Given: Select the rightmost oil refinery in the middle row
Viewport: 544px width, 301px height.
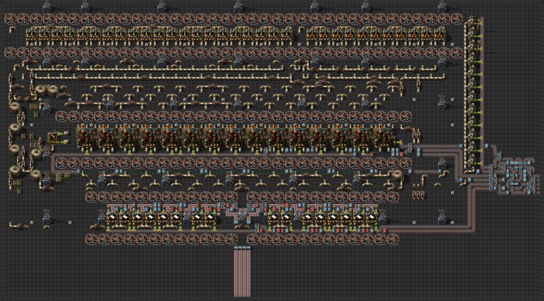Looking at the screenshot, I should tap(385, 137).
